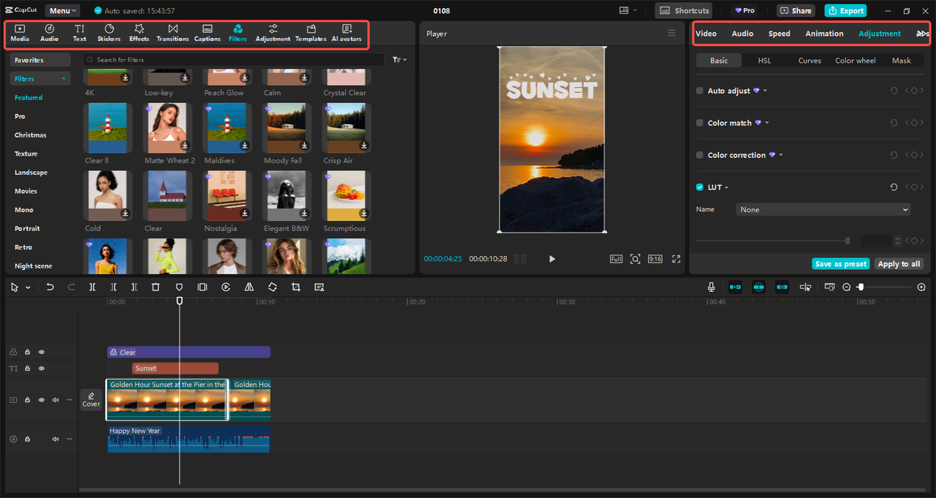Enable the Color match checkbox
This screenshot has height=498, width=936.
pos(700,123)
